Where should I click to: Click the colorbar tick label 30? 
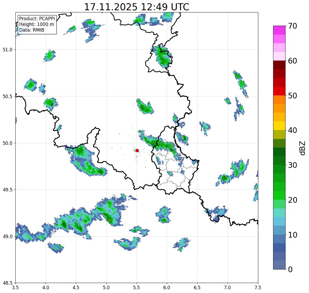[x=293, y=165]
